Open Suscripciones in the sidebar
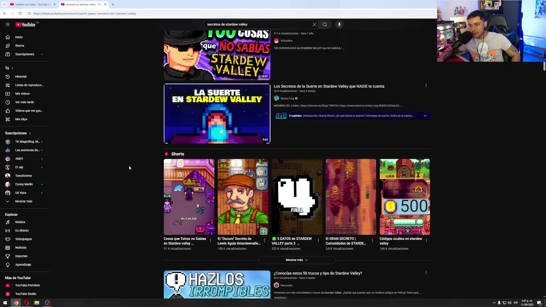This screenshot has width=546, height=307. pos(24,54)
